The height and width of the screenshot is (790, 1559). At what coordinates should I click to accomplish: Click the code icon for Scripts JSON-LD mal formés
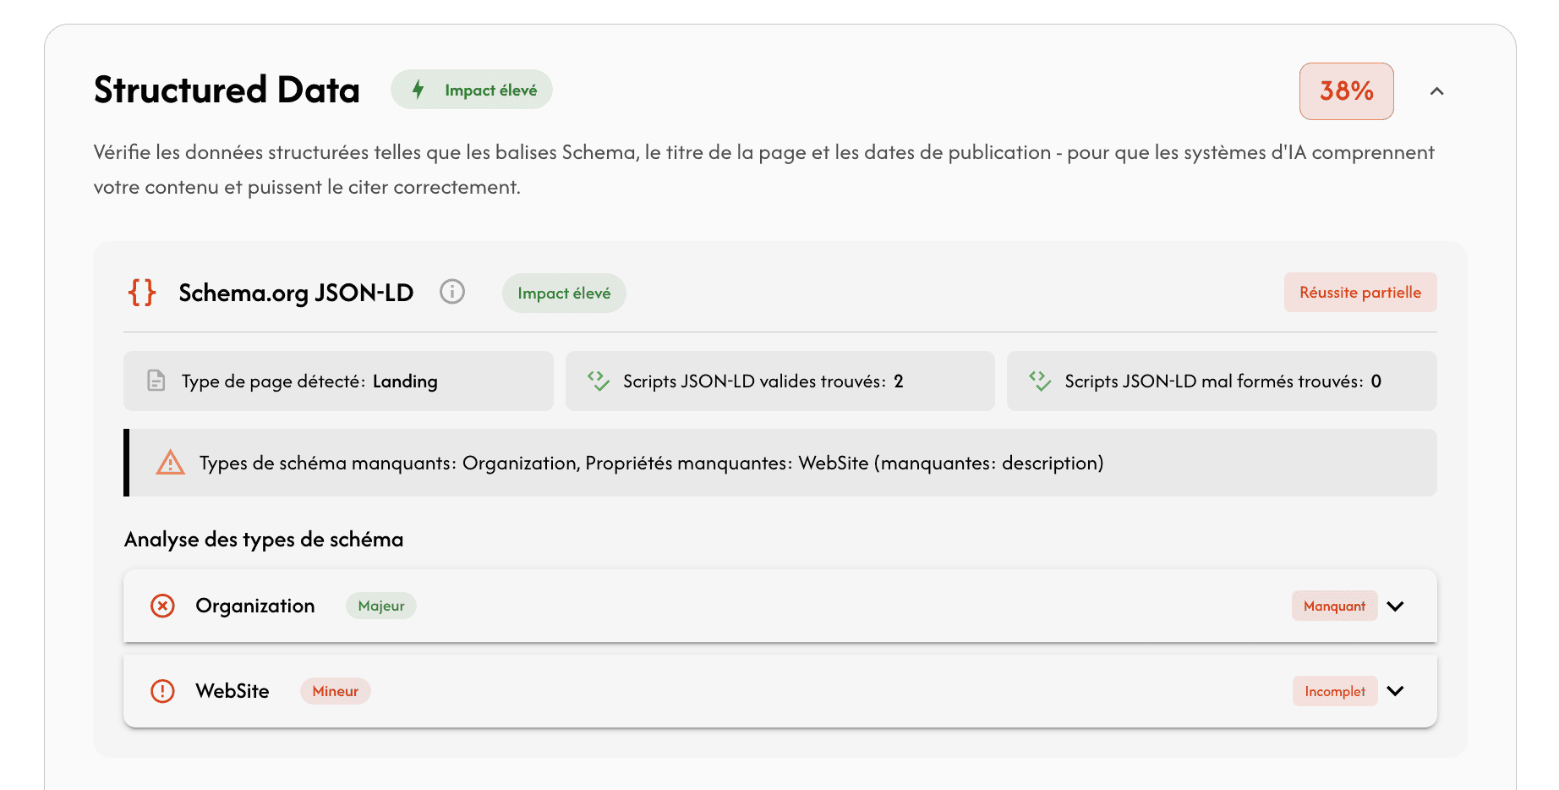click(1040, 381)
